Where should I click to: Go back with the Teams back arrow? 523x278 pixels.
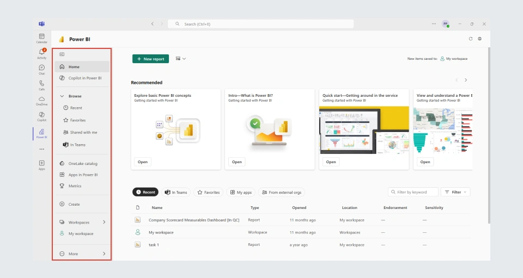153,24
